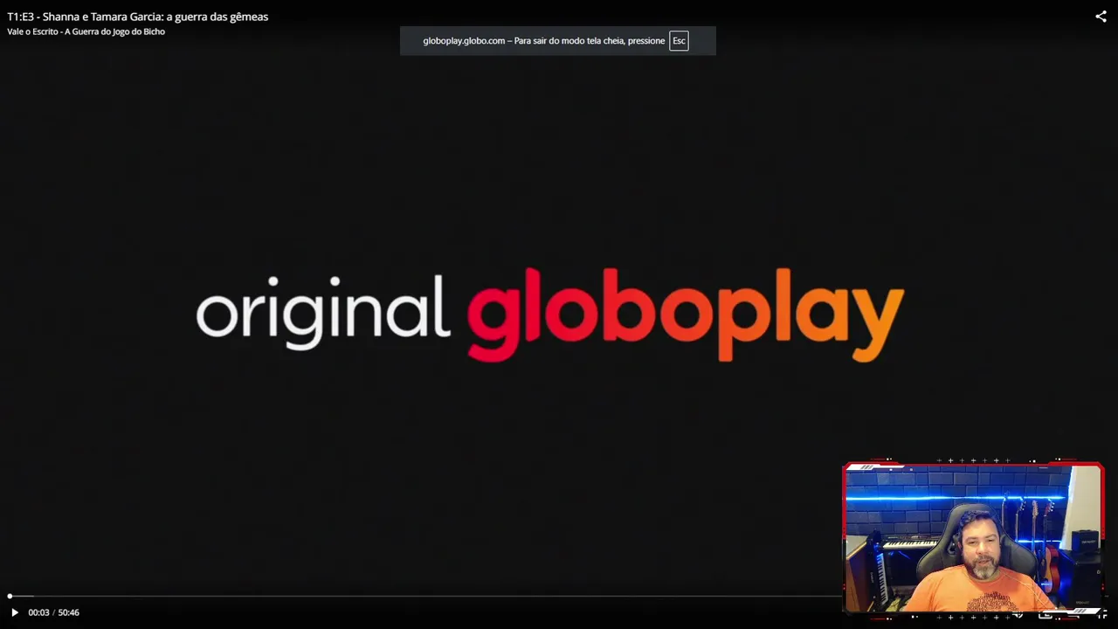Click the streamer webcam overlay

pos(973,538)
